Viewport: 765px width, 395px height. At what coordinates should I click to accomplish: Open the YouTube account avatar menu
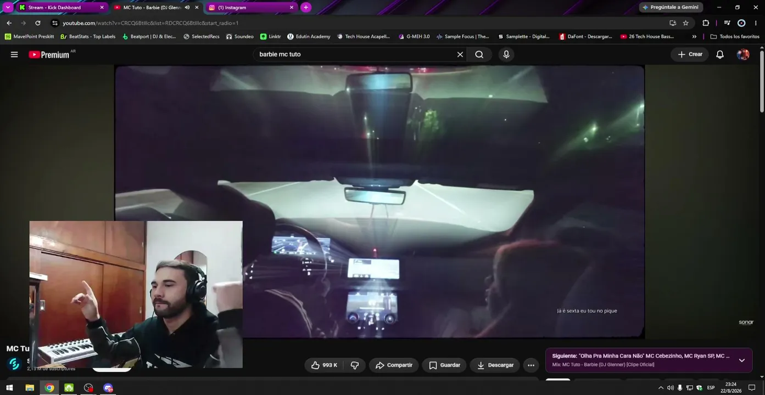click(x=743, y=54)
